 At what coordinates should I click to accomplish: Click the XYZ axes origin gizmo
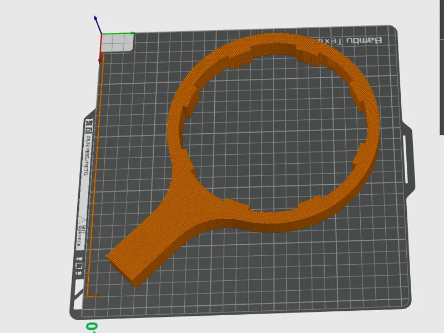(x=101, y=34)
